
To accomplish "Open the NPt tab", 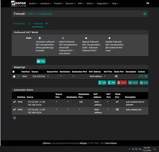I will click(x=47, y=24).
